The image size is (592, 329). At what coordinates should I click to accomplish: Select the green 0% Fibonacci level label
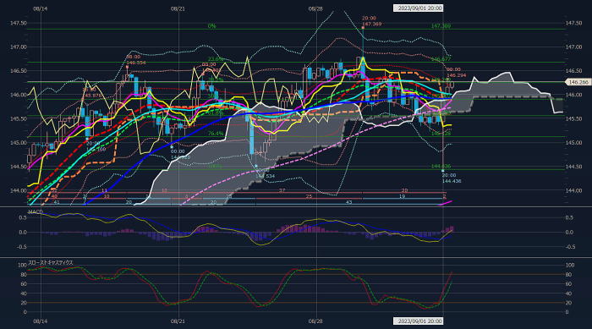tap(211, 25)
